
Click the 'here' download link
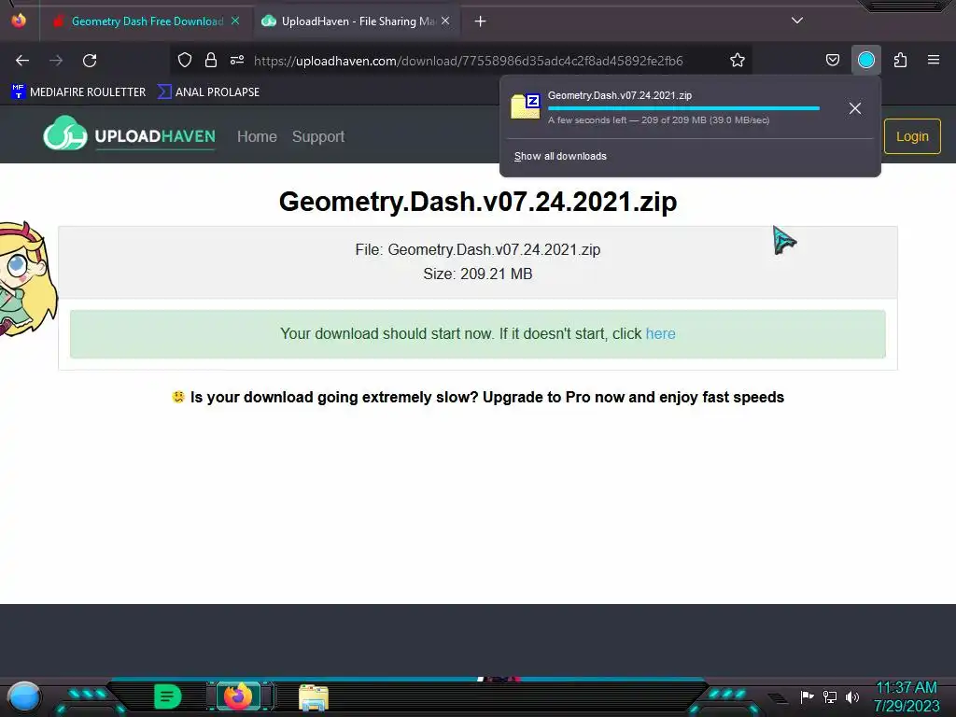[660, 333]
